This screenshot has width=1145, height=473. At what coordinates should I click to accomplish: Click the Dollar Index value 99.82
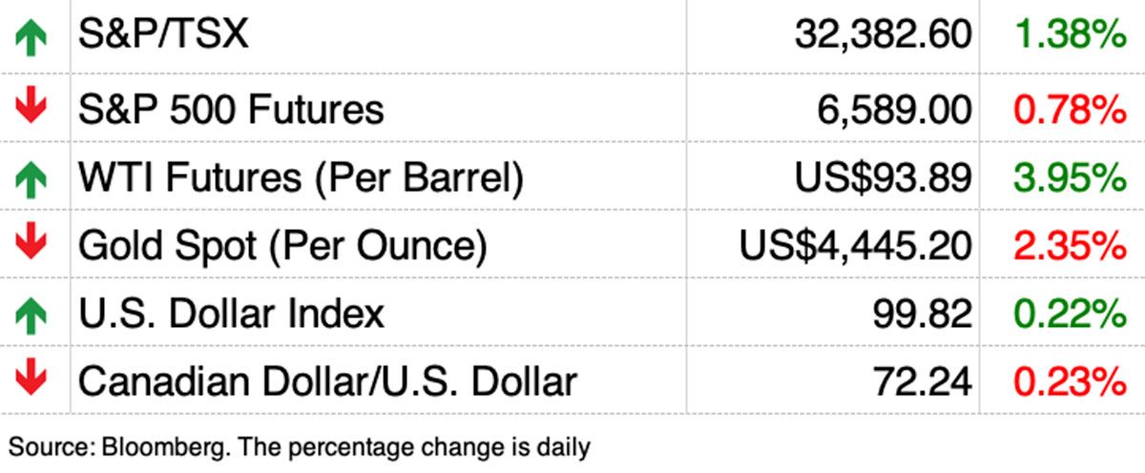tap(922, 314)
